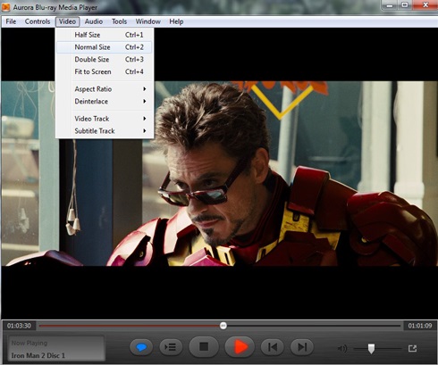The width and height of the screenshot is (438, 365).
Task: Click on the video frame
Action: 219,173
